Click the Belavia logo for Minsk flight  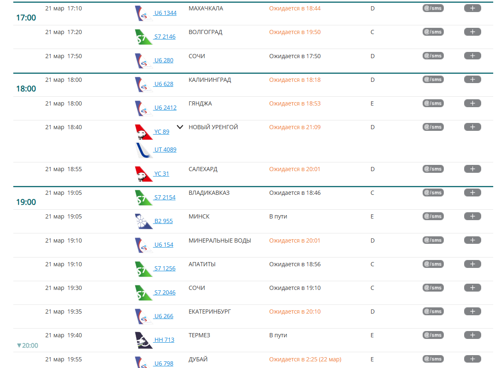[x=144, y=221]
